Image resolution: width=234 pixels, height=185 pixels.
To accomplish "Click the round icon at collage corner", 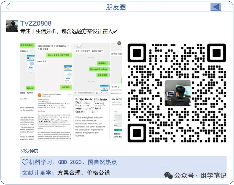I will pyautogui.click(x=119, y=43).
